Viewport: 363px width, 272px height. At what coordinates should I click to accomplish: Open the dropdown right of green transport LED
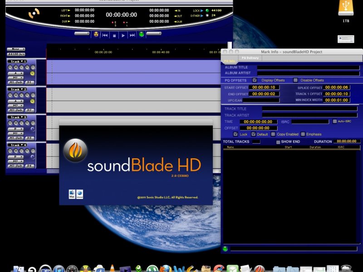click(x=154, y=34)
